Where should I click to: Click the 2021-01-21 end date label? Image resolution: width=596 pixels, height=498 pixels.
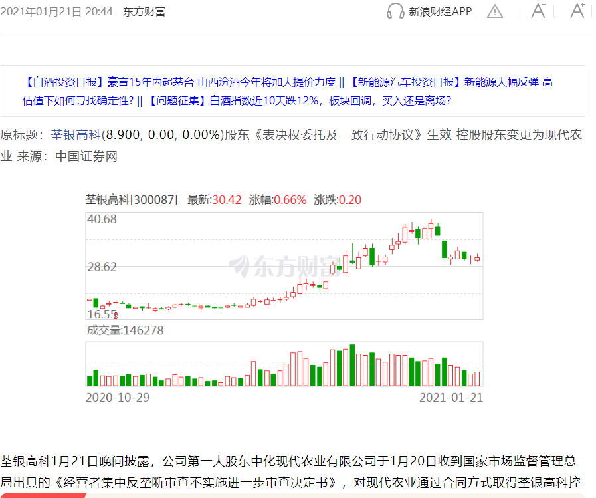(451, 397)
